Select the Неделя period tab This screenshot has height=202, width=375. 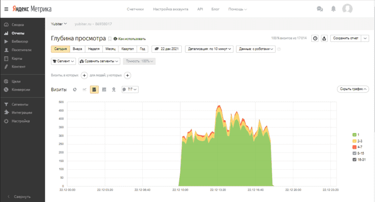tap(93, 49)
